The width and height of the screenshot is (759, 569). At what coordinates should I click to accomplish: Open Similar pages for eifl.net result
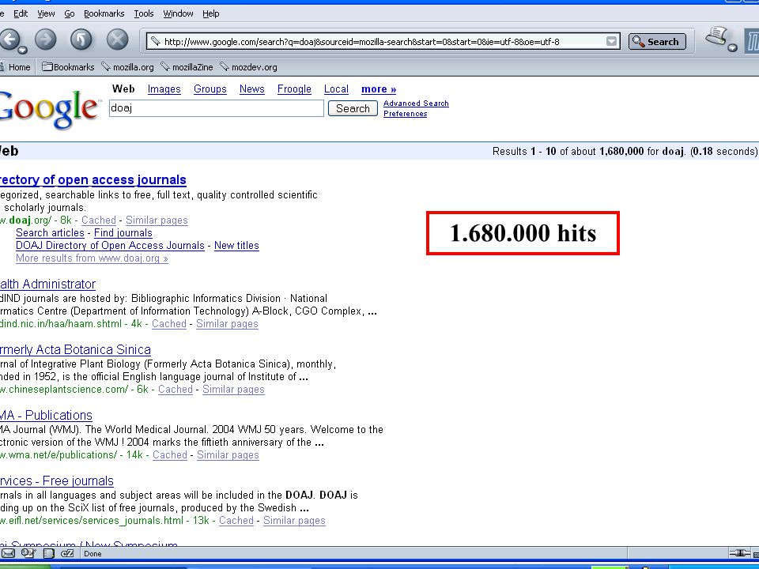pyautogui.click(x=294, y=521)
